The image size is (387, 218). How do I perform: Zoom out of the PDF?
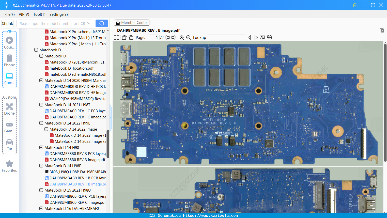188,38
